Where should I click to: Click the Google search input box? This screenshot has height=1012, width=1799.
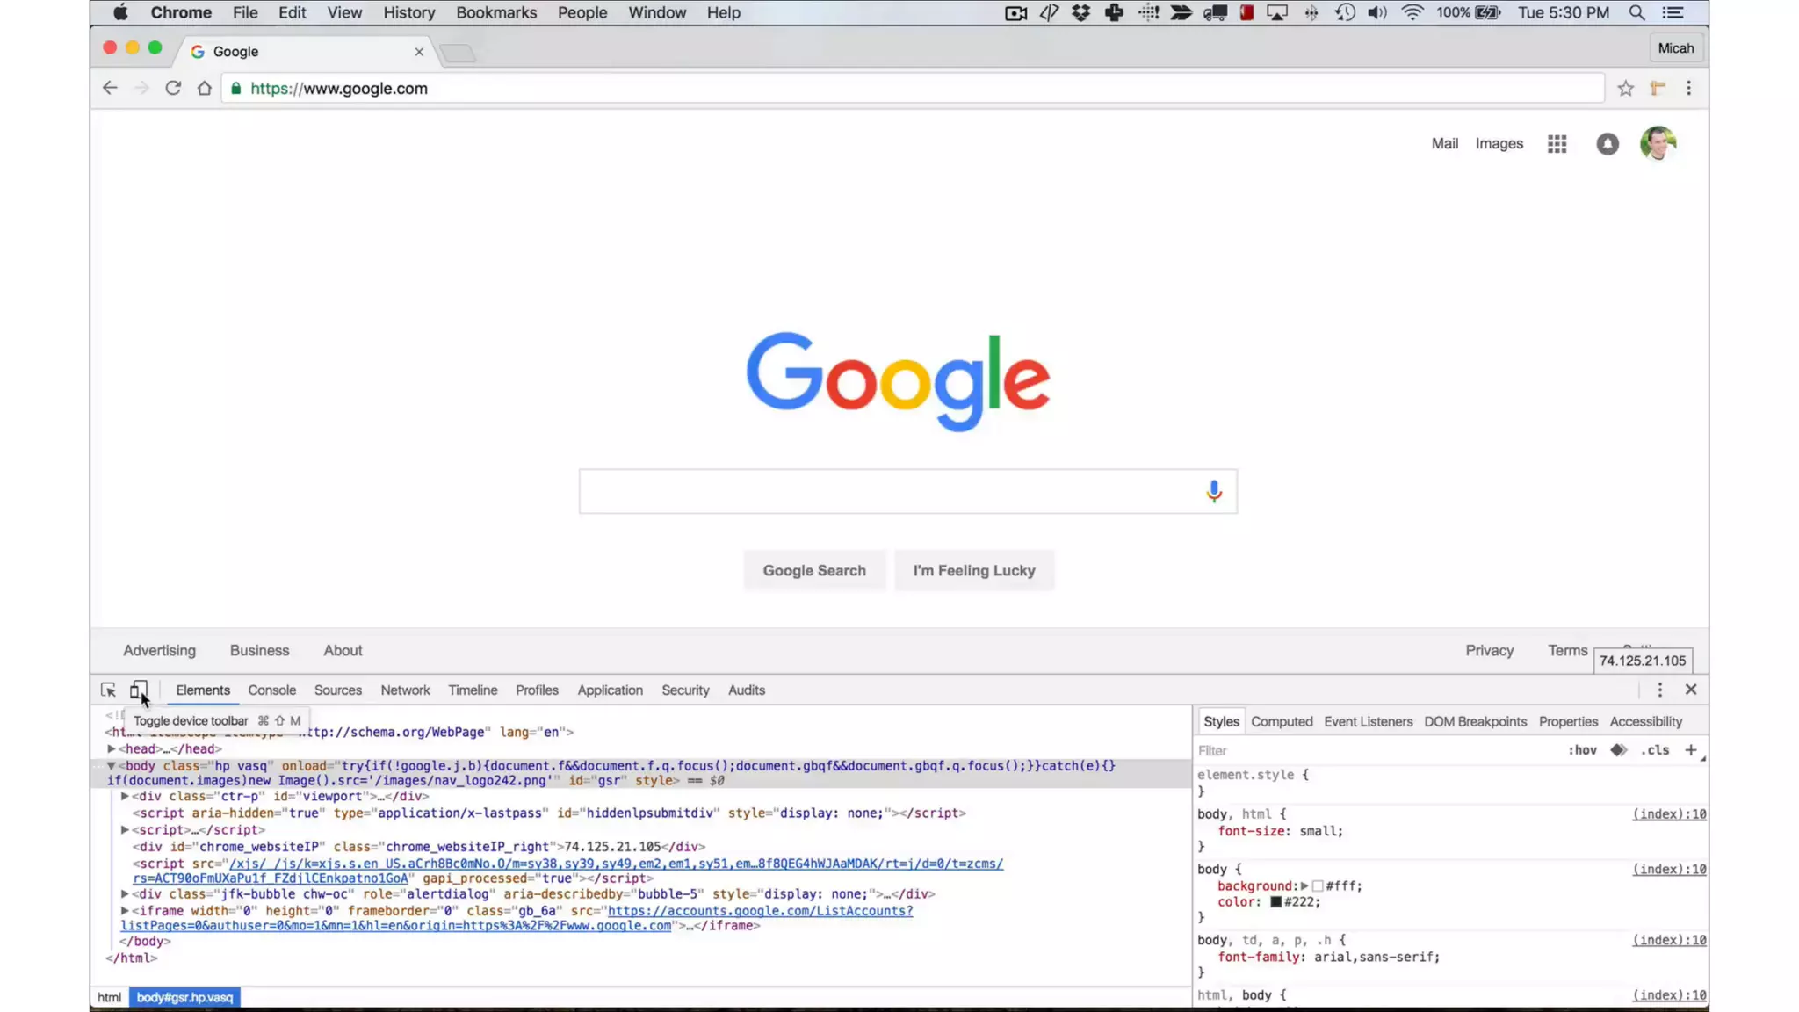(x=887, y=492)
